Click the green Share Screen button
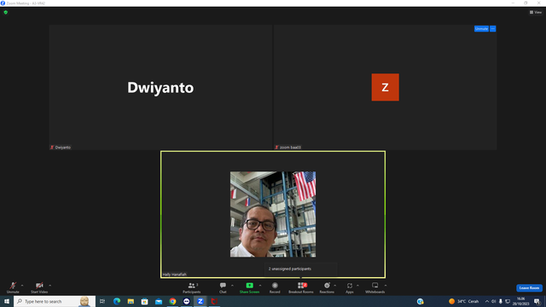Viewport: 546px width, 307px height. [x=249, y=287]
